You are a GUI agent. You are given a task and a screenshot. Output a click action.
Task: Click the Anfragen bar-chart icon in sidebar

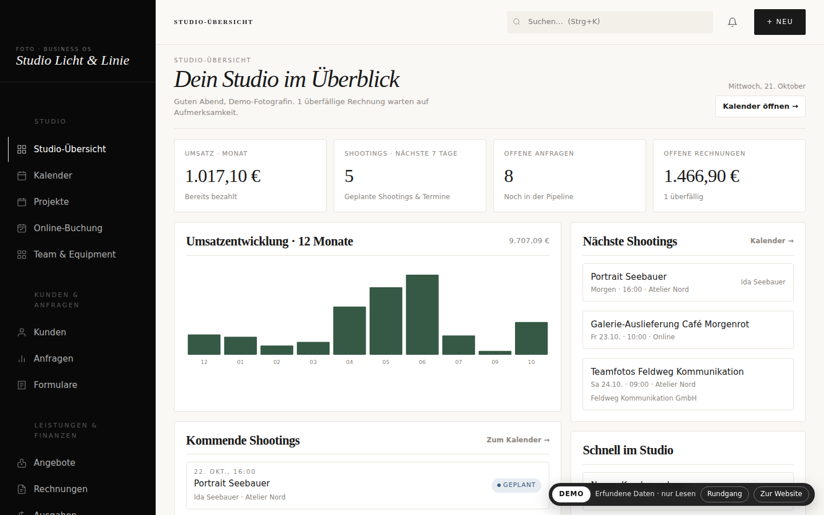coord(22,359)
